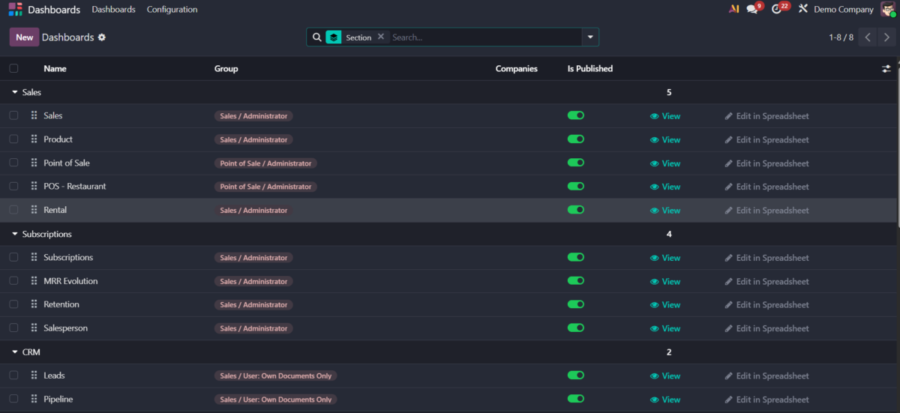Select all rows with header checkbox
Image resolution: width=900 pixels, height=413 pixels.
(13, 68)
